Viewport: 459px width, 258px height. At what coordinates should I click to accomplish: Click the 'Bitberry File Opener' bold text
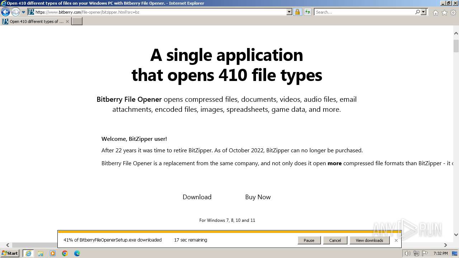pyautogui.click(x=129, y=100)
